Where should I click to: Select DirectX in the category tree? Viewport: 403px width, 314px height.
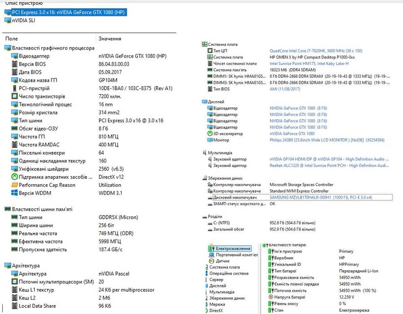click(216, 310)
